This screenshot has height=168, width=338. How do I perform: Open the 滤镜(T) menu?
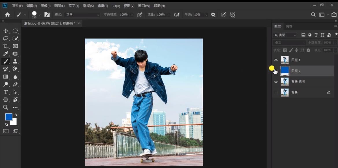102,6
